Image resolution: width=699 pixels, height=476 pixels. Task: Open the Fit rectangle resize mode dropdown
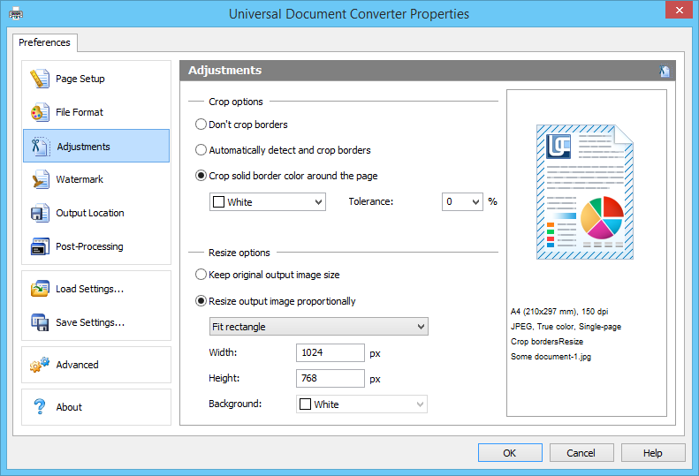click(x=319, y=327)
